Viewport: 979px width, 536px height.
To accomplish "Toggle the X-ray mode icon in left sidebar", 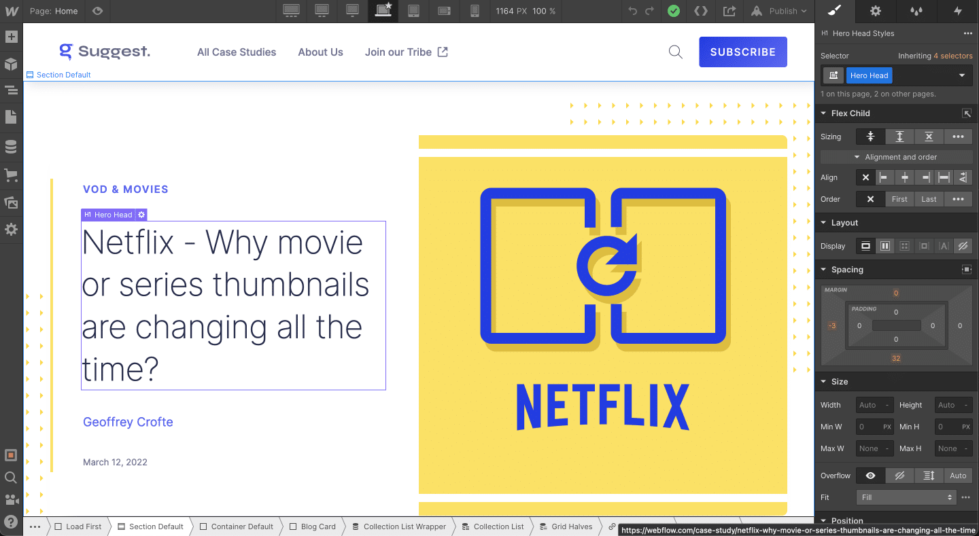I will (x=11, y=455).
